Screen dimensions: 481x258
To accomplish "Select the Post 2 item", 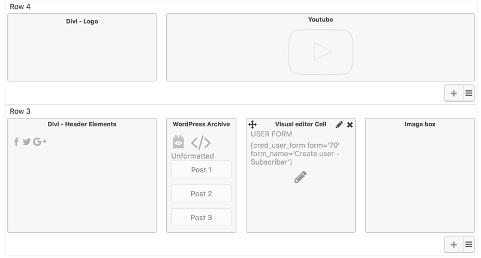I will pyautogui.click(x=202, y=193).
